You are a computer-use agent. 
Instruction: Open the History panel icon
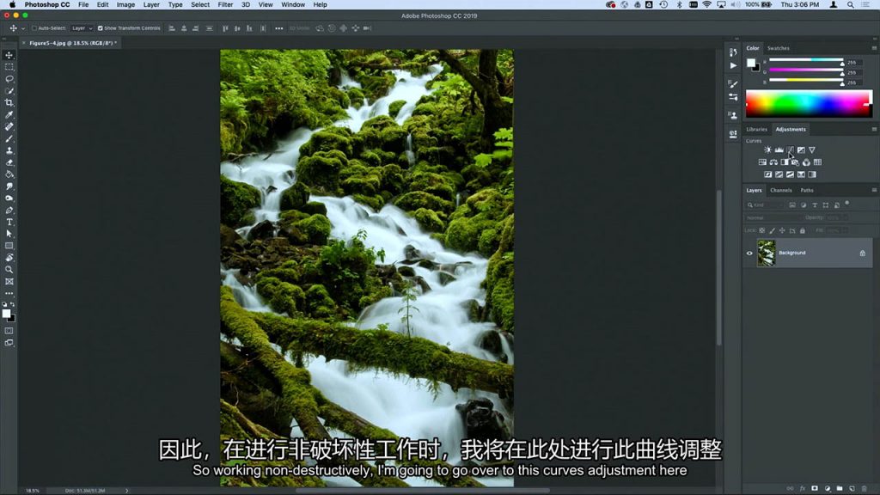[733, 52]
